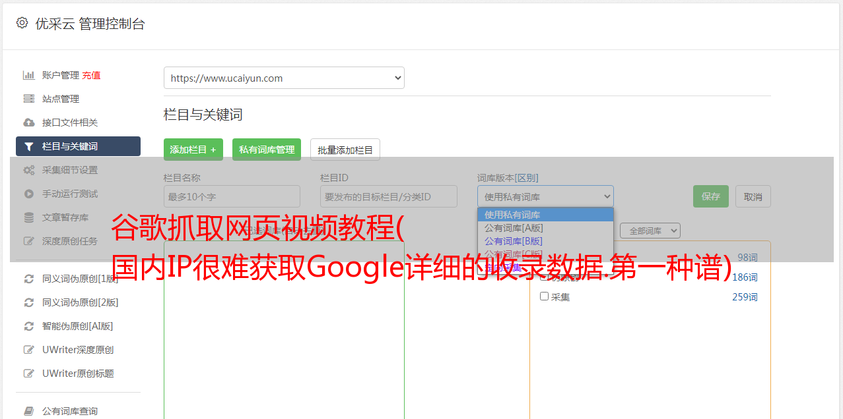The height and width of the screenshot is (419, 843).
Task: Click the book icon beside 公有词库查询
Action: click(28, 411)
